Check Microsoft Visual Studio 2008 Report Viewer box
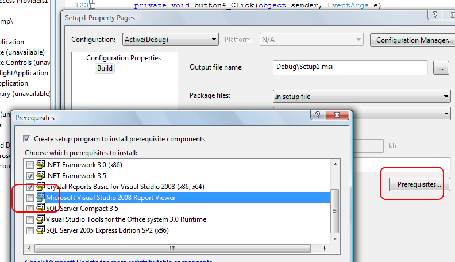 tap(30, 198)
